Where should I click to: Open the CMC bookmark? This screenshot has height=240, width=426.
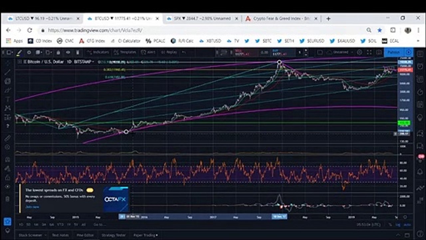[x=65, y=41]
